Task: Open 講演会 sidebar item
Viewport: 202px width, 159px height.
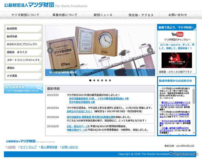Action: pyautogui.click(x=23, y=68)
